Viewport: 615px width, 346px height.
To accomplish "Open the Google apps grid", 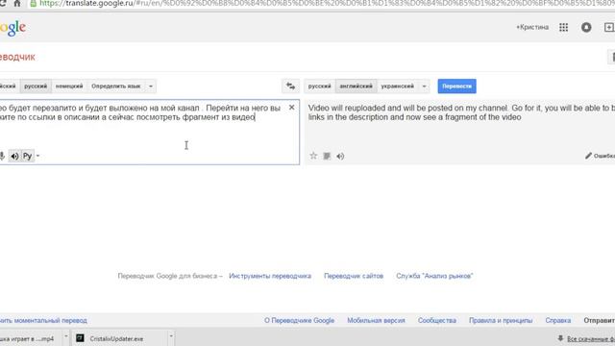I will click(564, 27).
